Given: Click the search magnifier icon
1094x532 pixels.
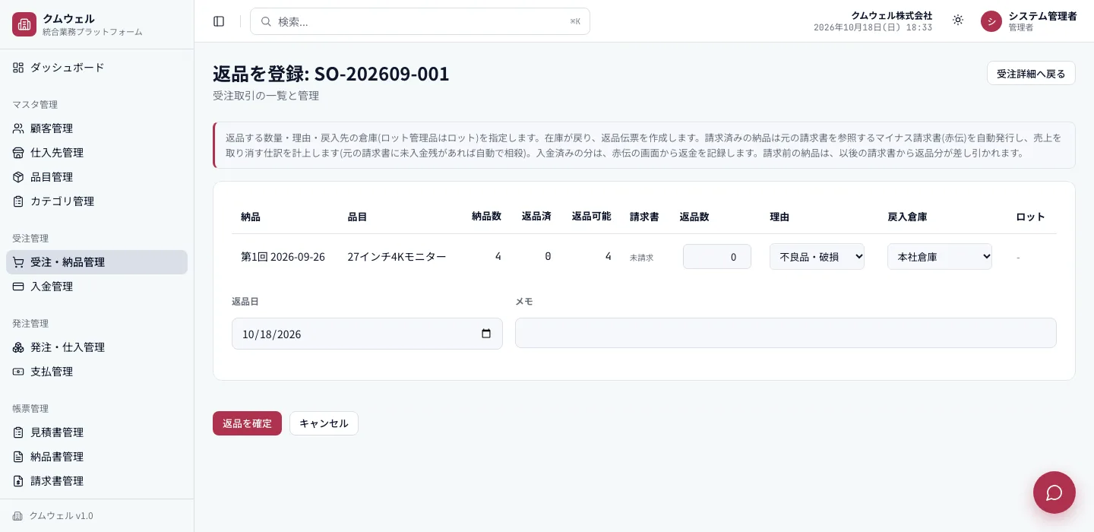Looking at the screenshot, I should pos(266,21).
